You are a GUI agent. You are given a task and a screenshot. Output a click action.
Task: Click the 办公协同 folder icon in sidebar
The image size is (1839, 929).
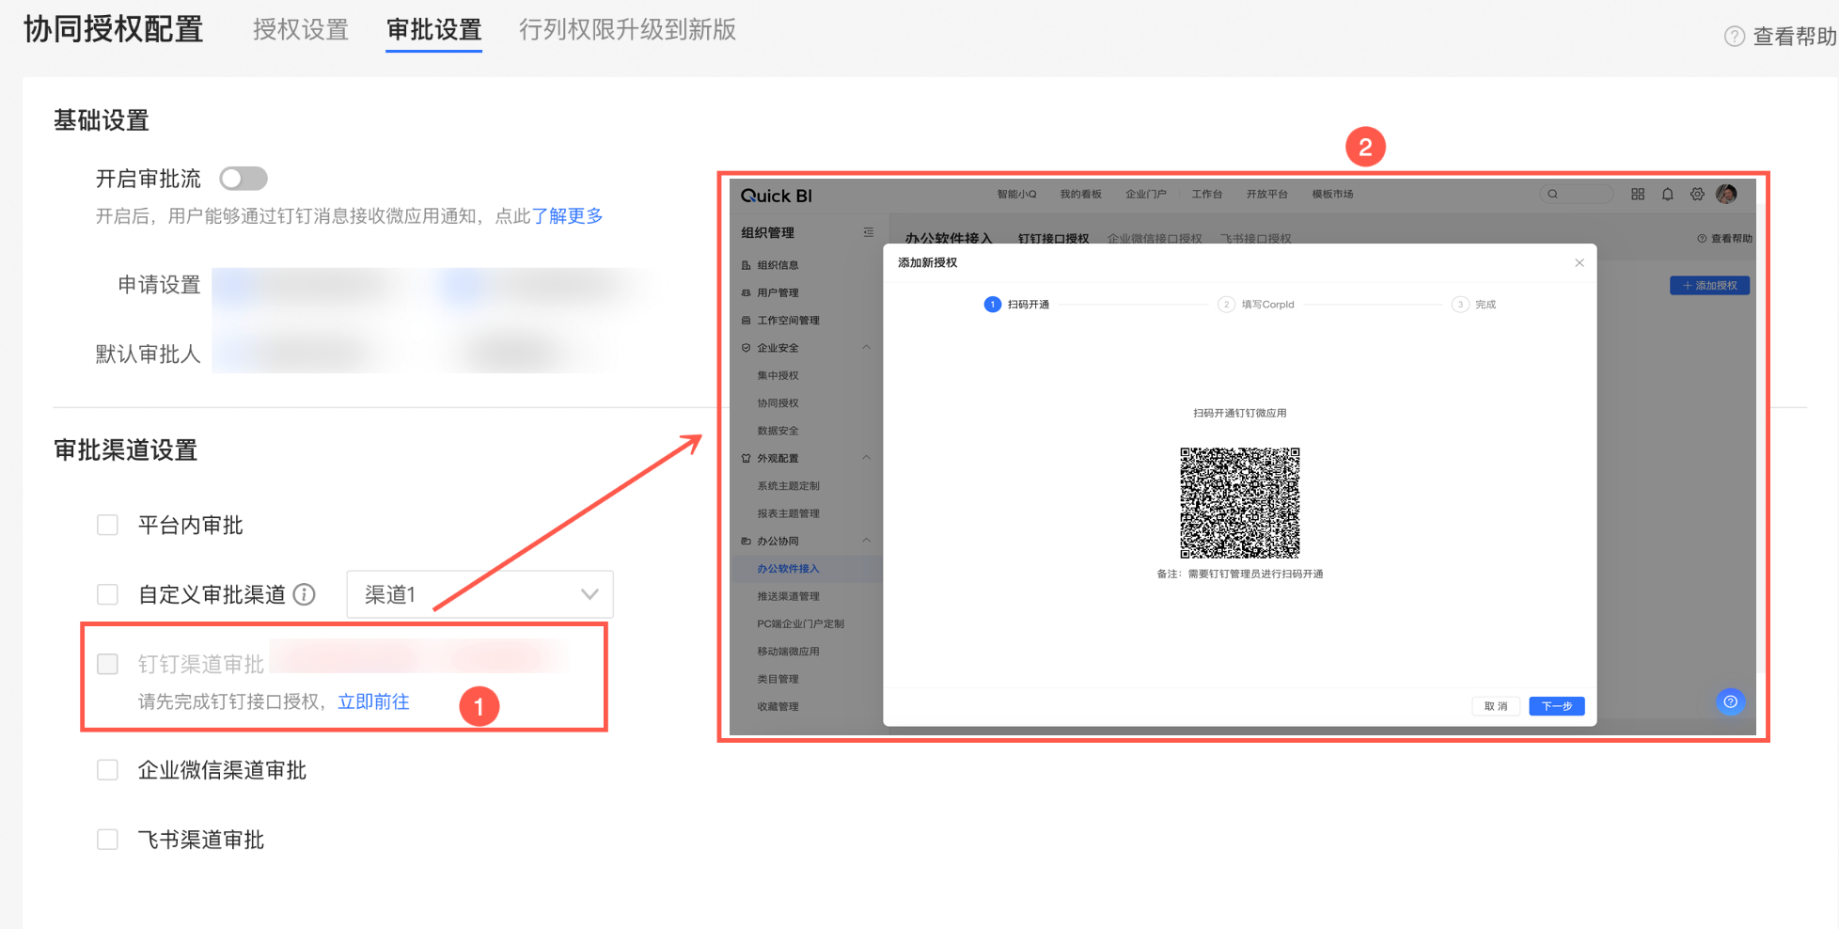pos(747,542)
